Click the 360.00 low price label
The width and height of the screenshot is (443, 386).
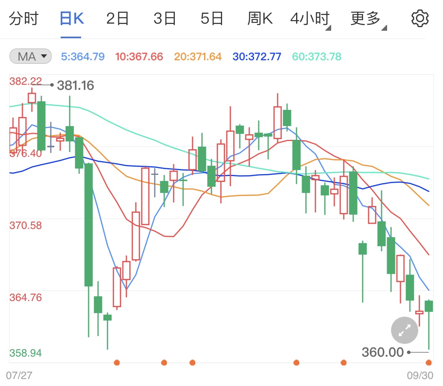(x=382, y=353)
